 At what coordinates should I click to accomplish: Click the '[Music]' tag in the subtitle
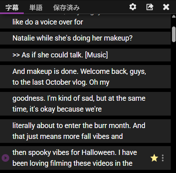point(96,55)
